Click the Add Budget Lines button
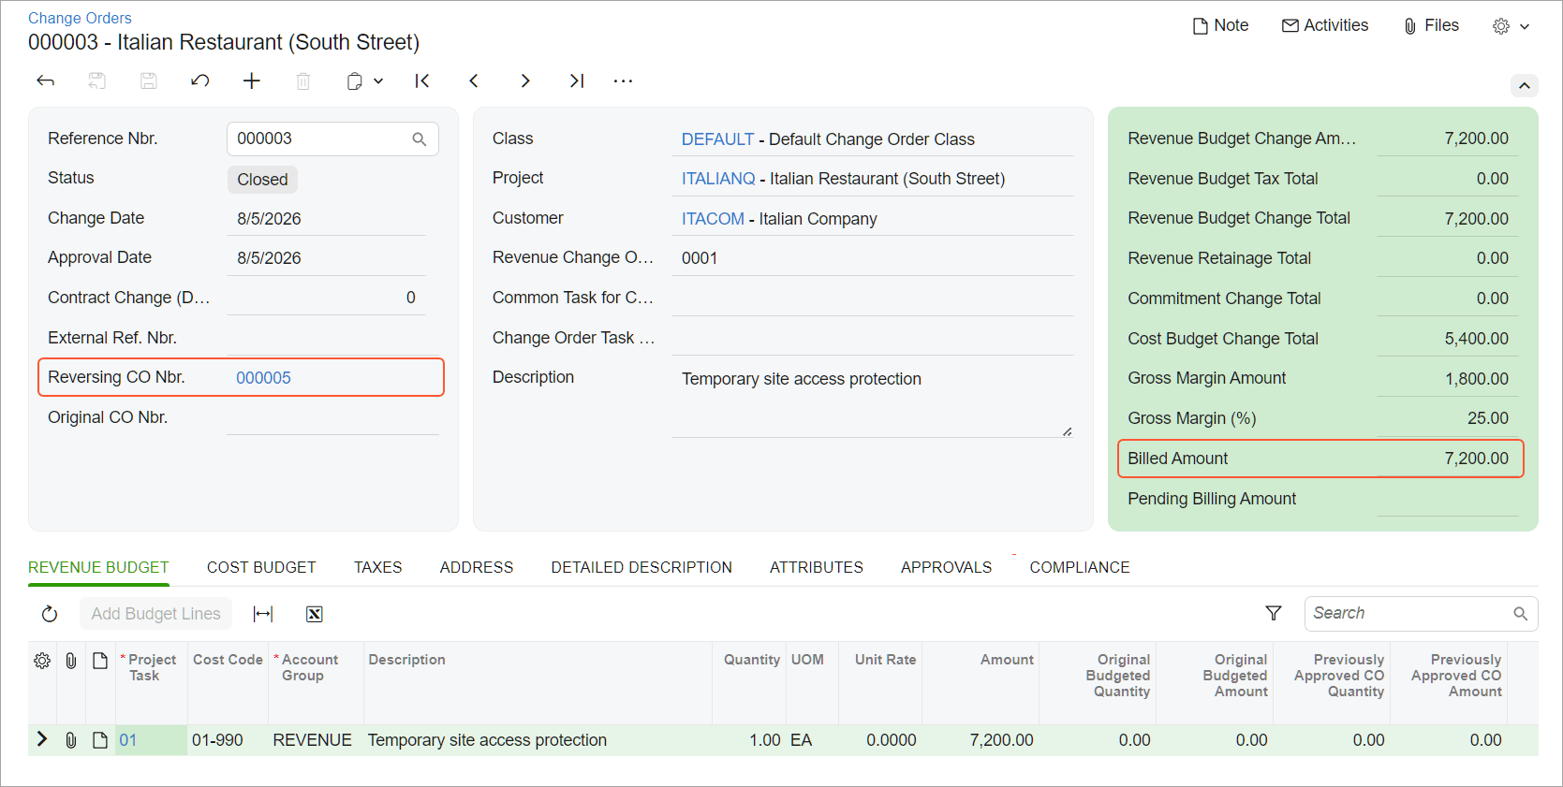The width and height of the screenshot is (1563, 787). point(155,614)
